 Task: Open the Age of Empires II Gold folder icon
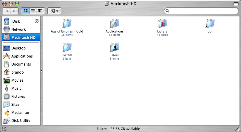(x=67, y=24)
